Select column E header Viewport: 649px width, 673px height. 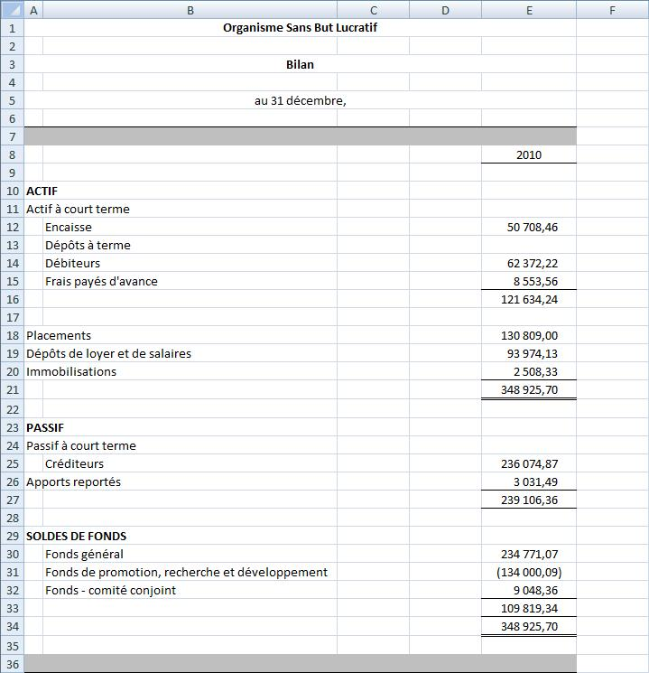528,10
